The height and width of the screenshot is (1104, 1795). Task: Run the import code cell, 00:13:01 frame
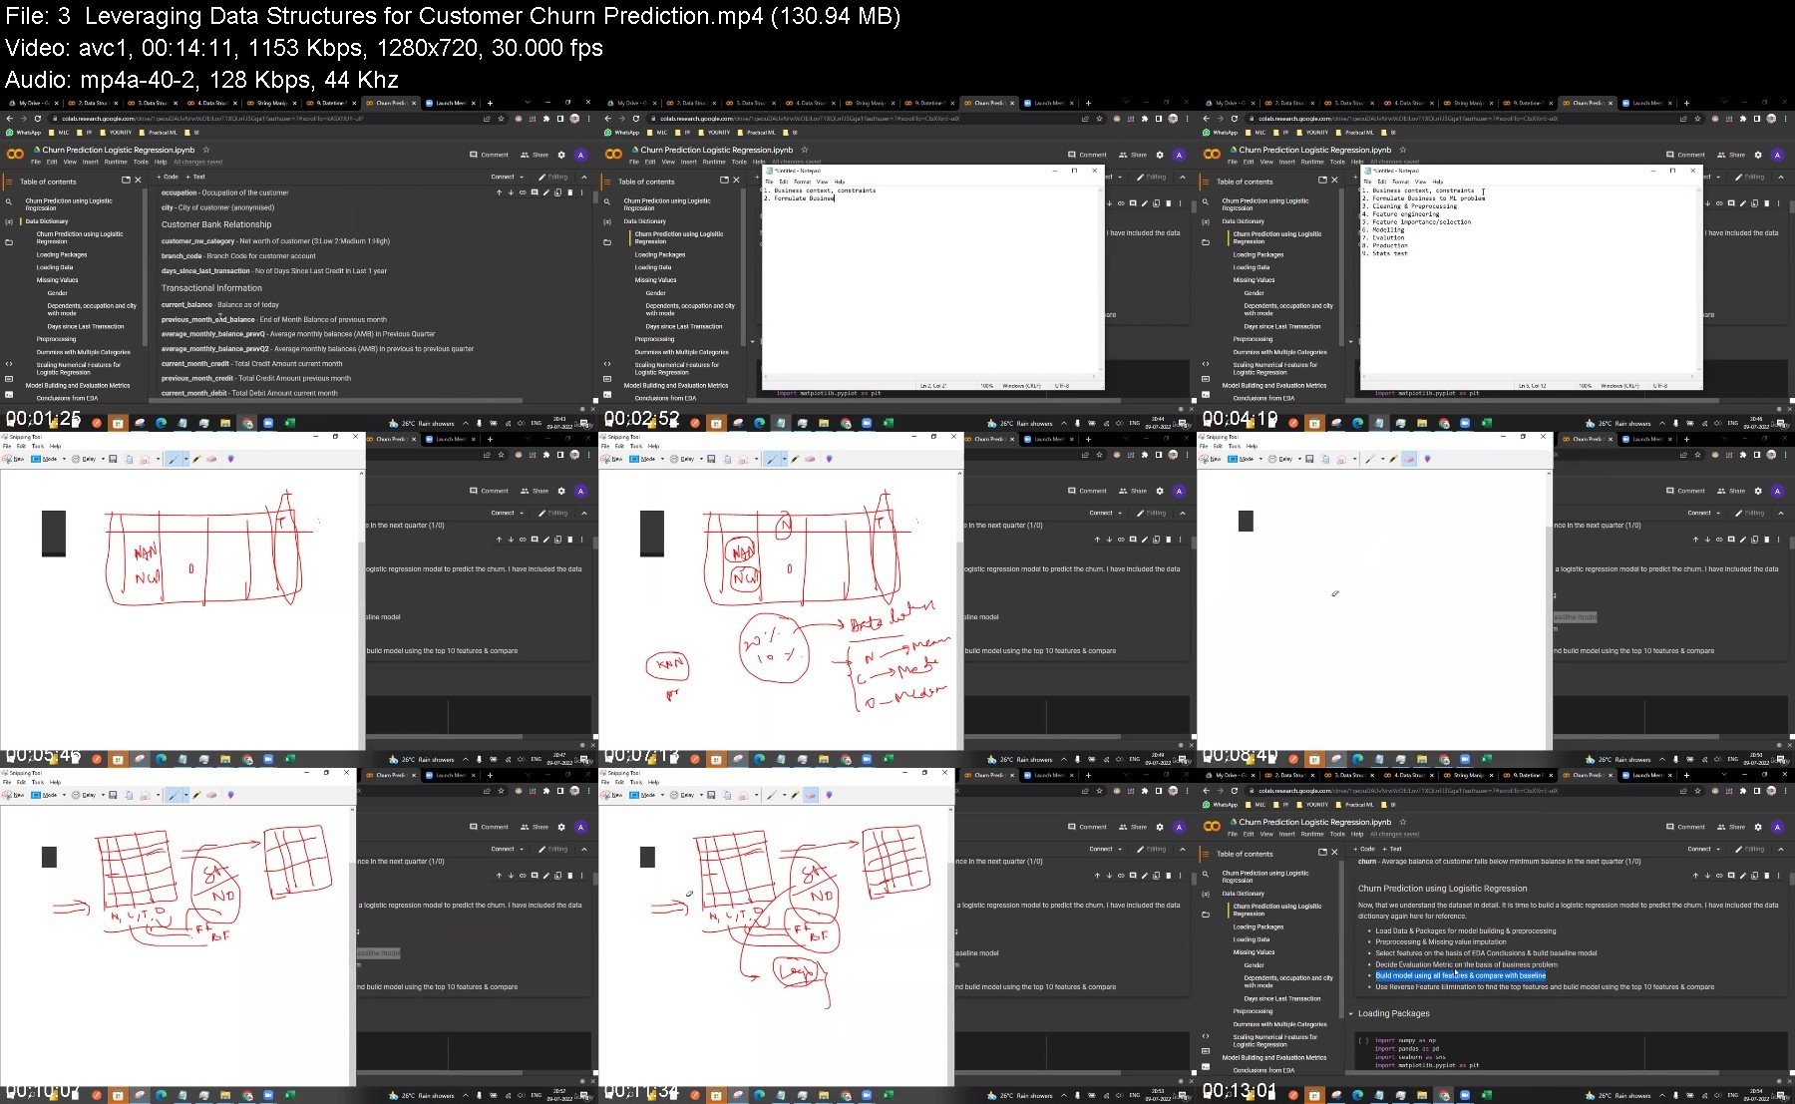(x=1362, y=1040)
